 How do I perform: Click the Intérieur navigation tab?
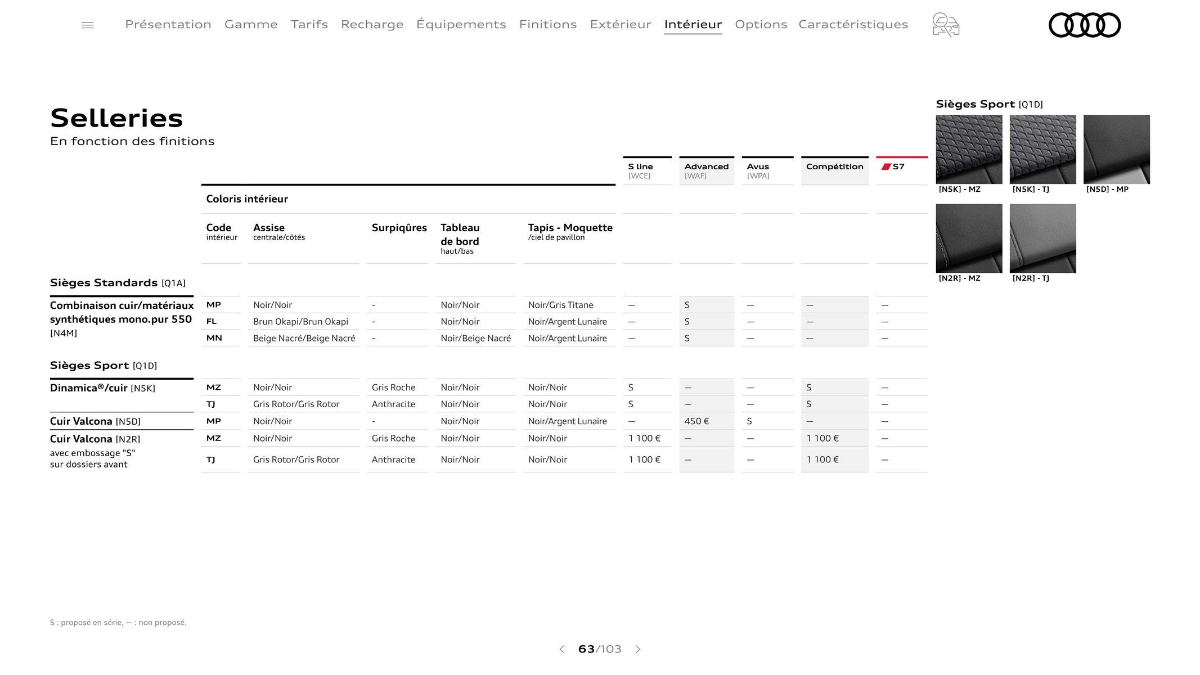693,24
